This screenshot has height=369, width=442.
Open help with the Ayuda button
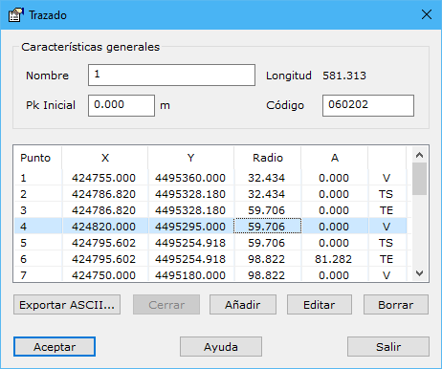[x=221, y=347]
